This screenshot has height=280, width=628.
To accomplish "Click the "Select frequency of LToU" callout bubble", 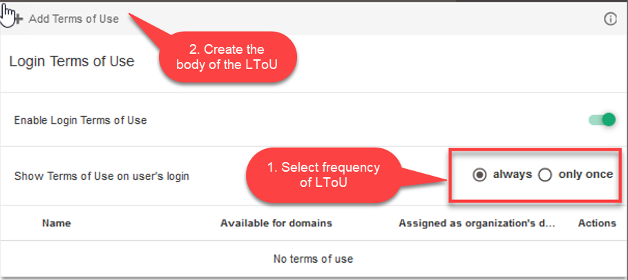I will 323,174.
